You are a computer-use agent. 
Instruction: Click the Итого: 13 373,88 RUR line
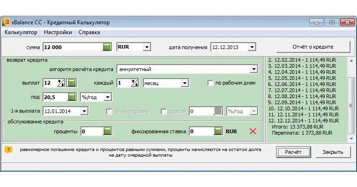298,127
